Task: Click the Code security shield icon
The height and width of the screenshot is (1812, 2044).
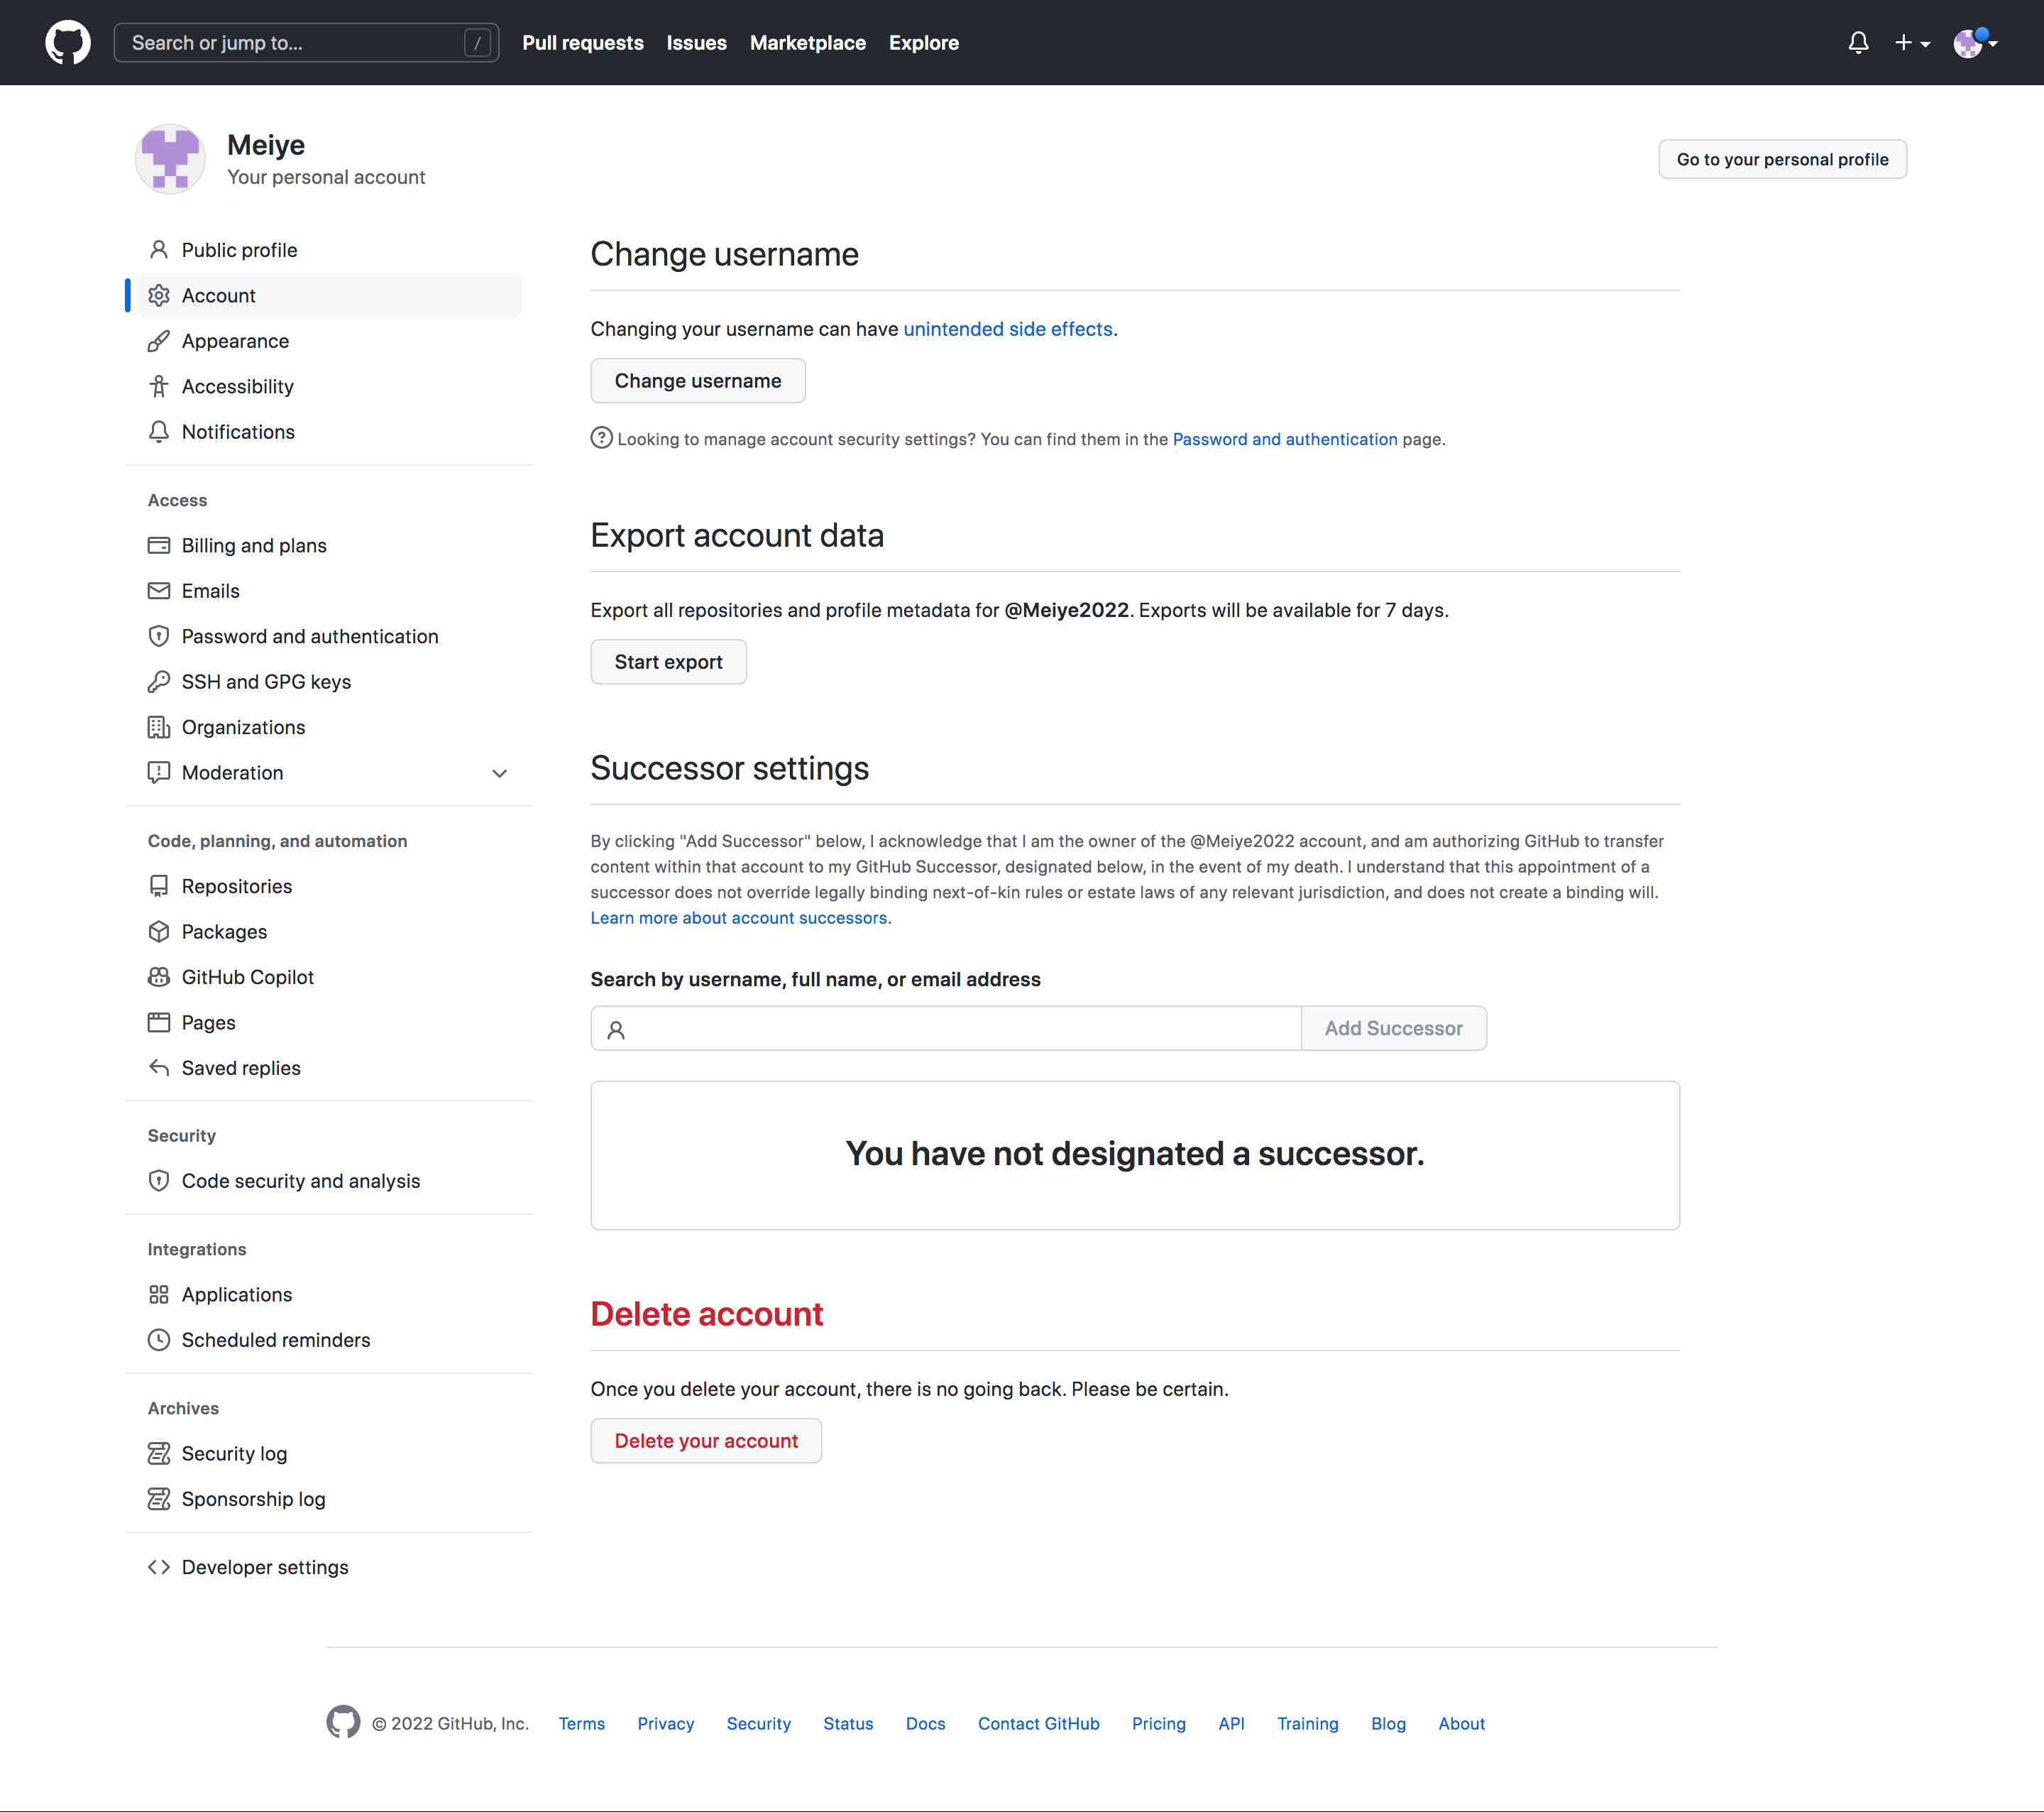Action: pos(159,1181)
